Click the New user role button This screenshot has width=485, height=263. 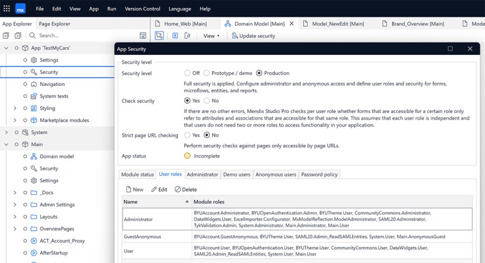pyautogui.click(x=135, y=189)
